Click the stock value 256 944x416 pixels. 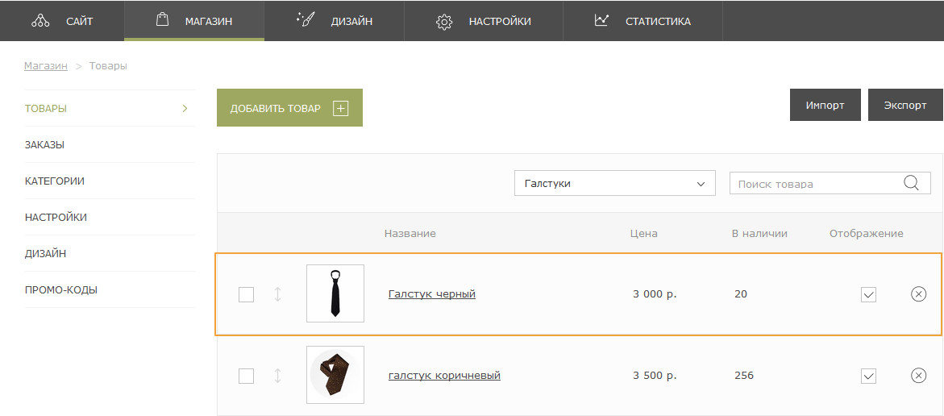coord(744,376)
